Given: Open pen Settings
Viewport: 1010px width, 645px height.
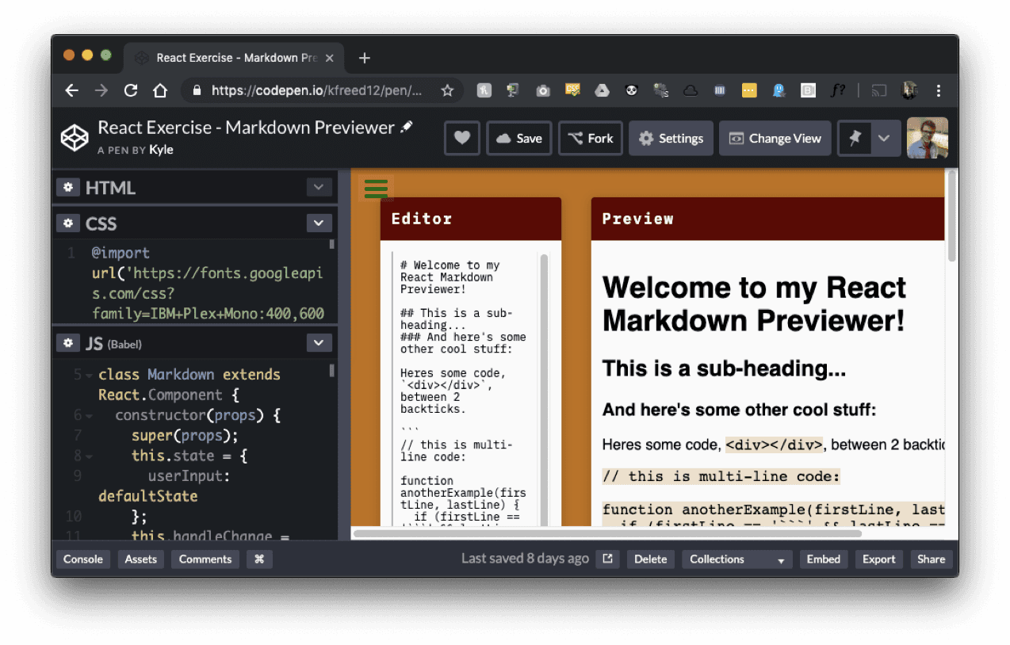Looking at the screenshot, I should tap(671, 138).
